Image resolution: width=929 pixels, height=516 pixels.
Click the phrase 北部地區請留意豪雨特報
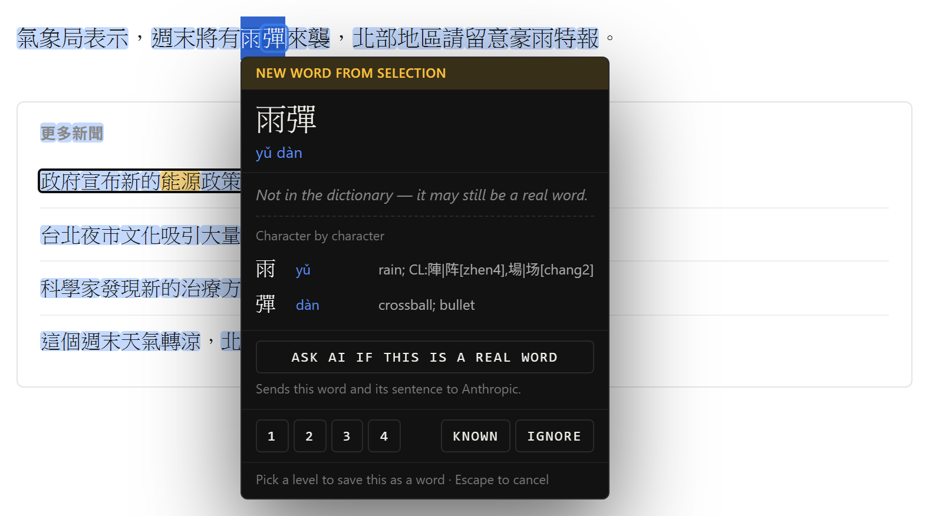(x=476, y=38)
